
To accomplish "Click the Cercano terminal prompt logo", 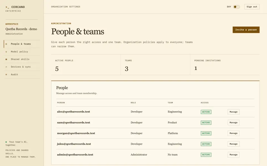I will pos(7,7).
